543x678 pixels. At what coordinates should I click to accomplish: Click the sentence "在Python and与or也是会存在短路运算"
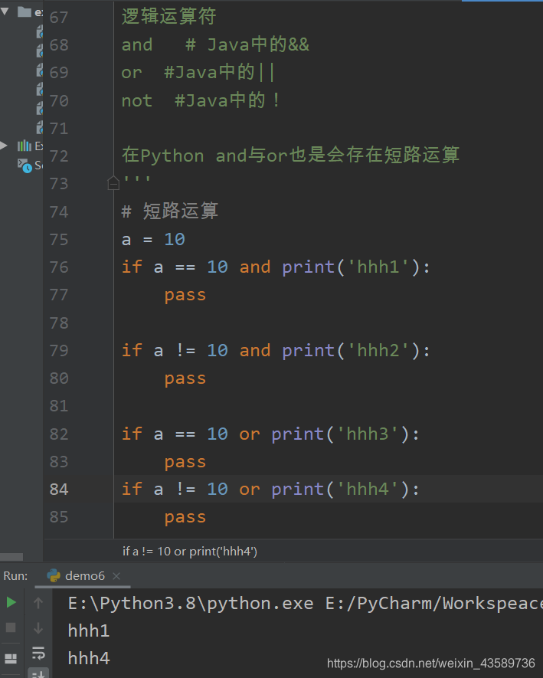click(290, 156)
